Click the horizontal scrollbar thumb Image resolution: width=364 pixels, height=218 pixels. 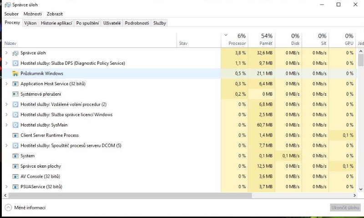coord(130,195)
